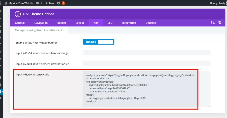227x118 pixels.
Task: Click the home icon beside My WordPress Website
Action: click(6, 3)
